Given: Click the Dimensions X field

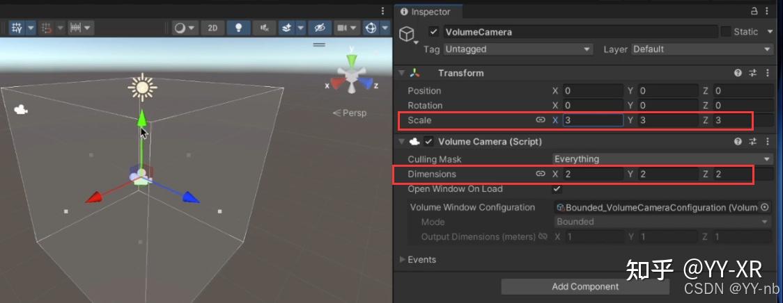Looking at the screenshot, I should coord(594,174).
